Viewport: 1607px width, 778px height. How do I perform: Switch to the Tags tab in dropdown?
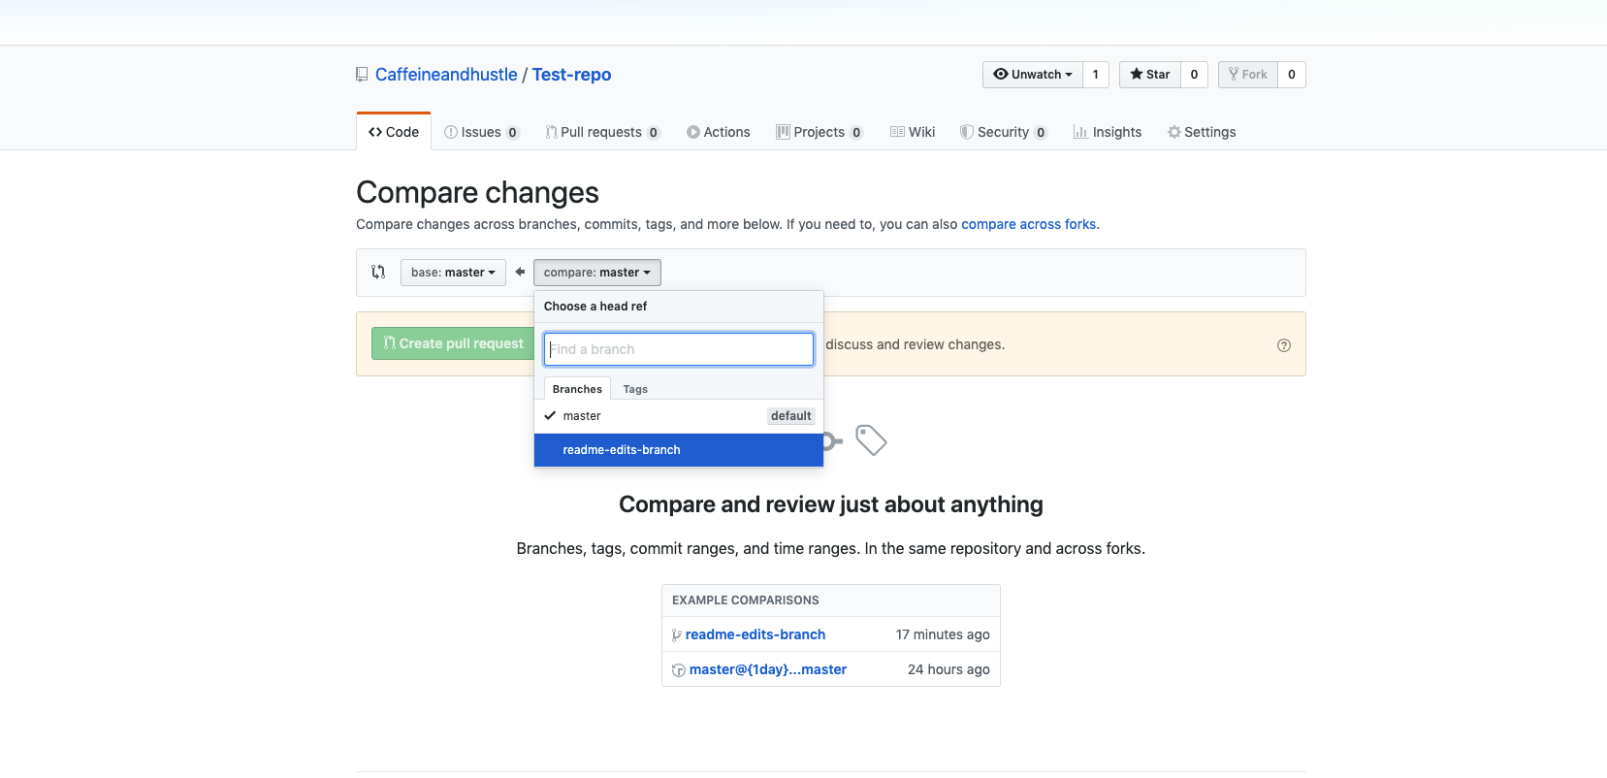(x=635, y=389)
